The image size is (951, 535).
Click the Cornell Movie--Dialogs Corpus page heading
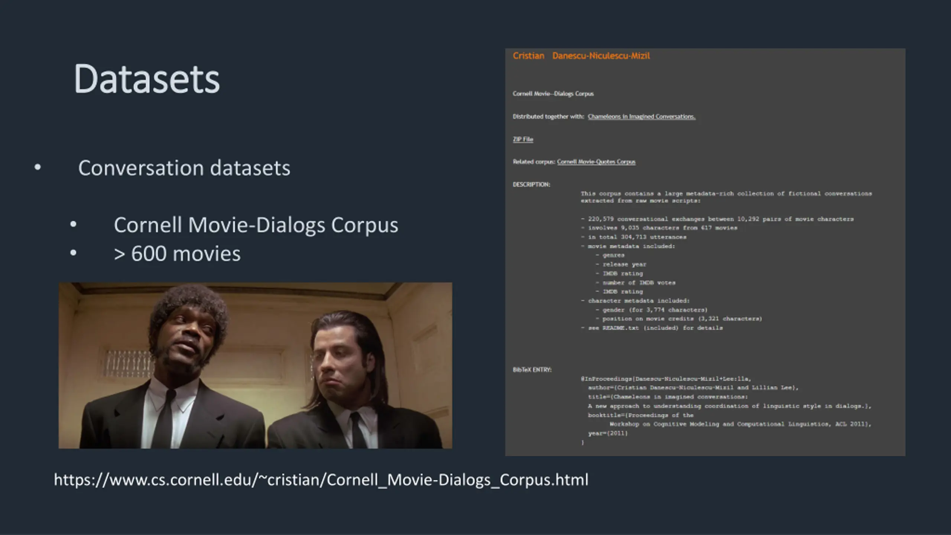point(553,94)
